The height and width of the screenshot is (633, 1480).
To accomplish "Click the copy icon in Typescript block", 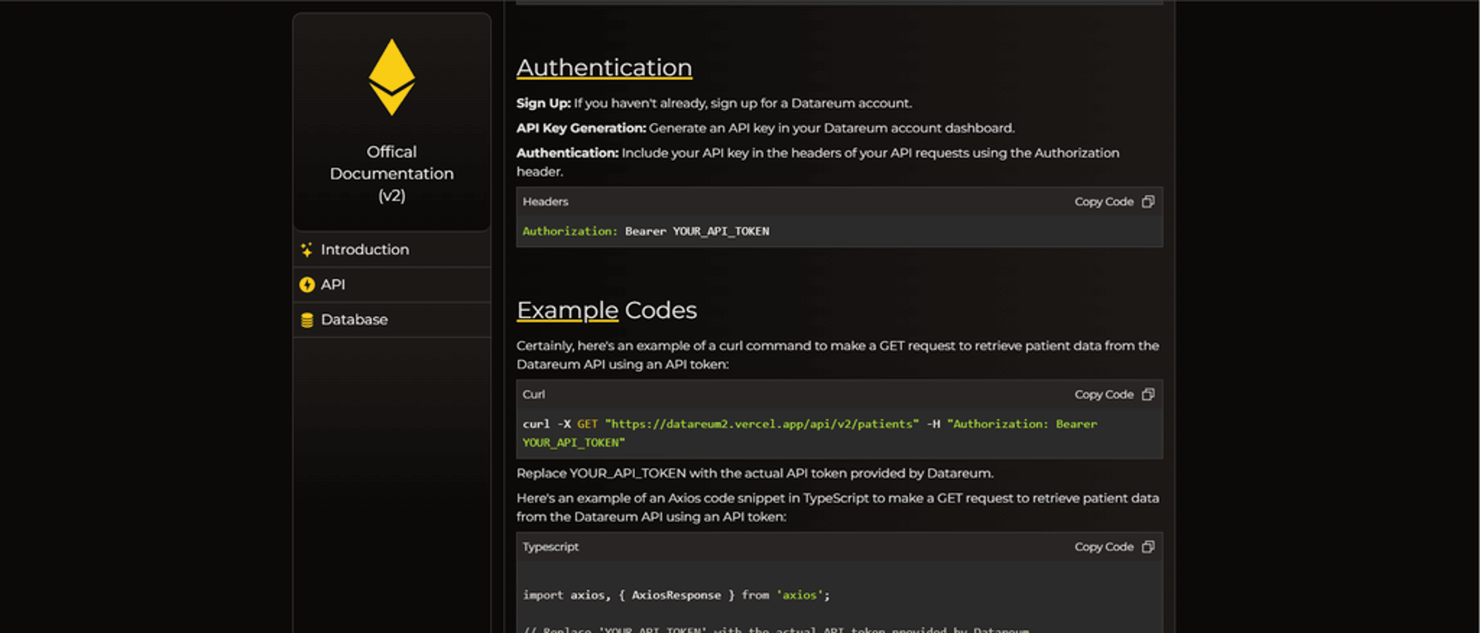I will point(1148,547).
